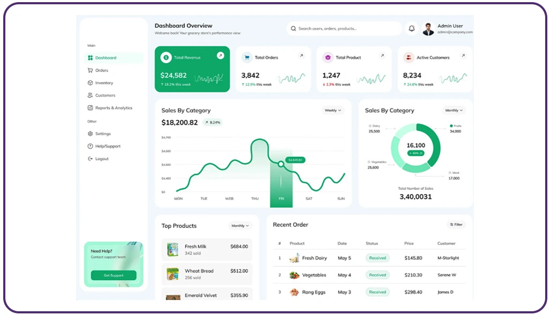Open Settings in the sidebar
This screenshot has width=550, height=315.
[102, 134]
